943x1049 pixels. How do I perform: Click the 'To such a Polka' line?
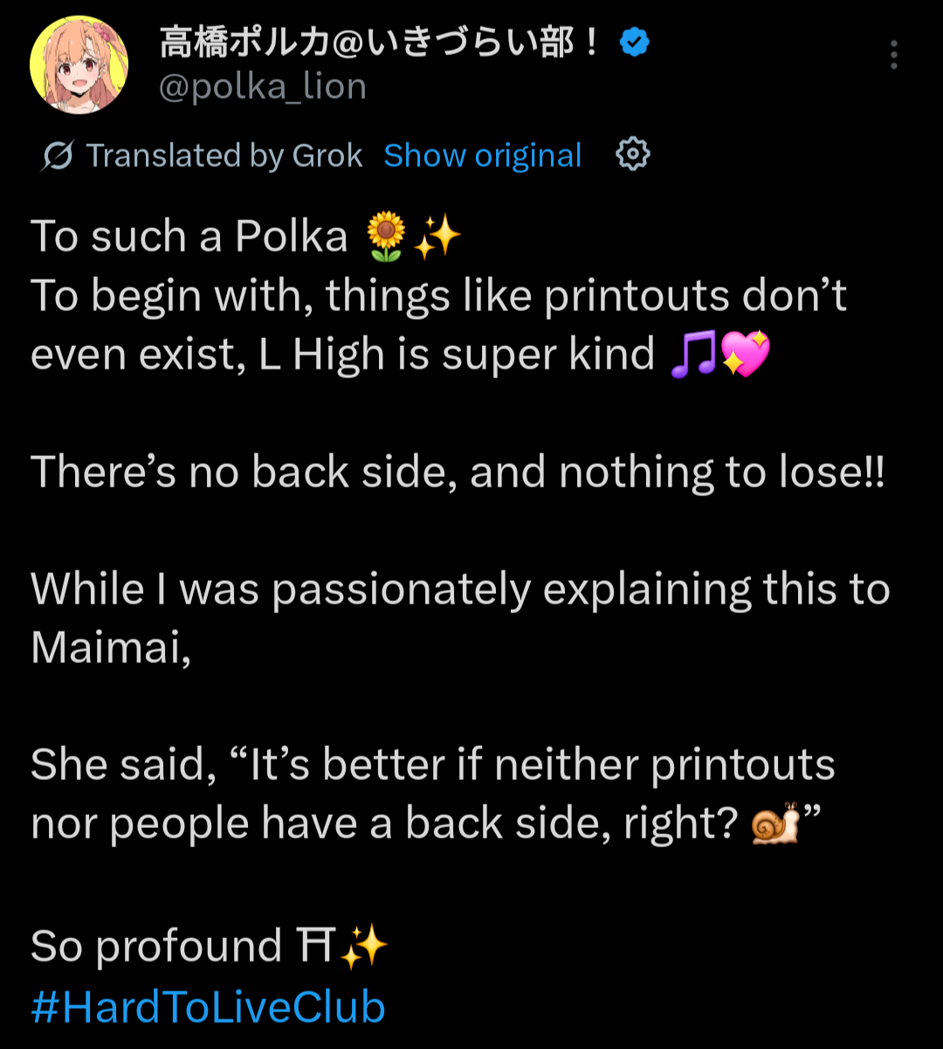(x=189, y=238)
